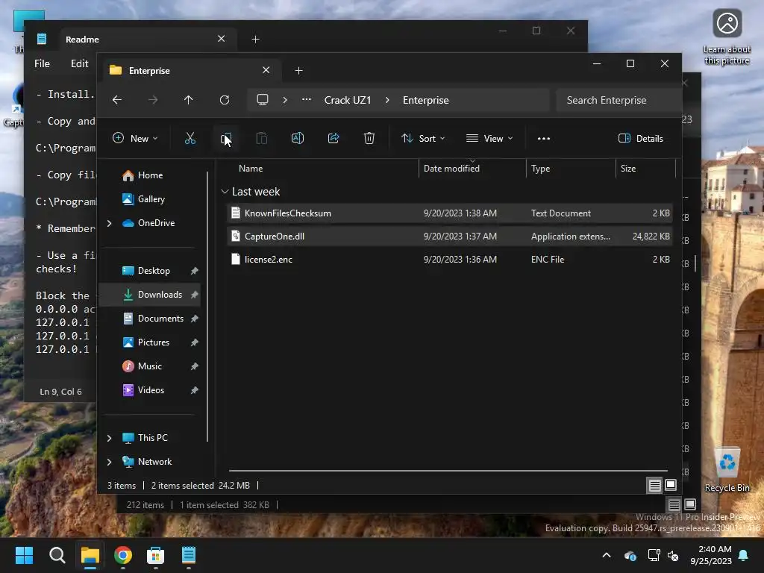Click the Paste clipboard icon
The height and width of the screenshot is (573, 764).
(262, 138)
